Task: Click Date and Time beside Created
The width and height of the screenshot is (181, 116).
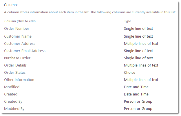Action: click(136, 94)
